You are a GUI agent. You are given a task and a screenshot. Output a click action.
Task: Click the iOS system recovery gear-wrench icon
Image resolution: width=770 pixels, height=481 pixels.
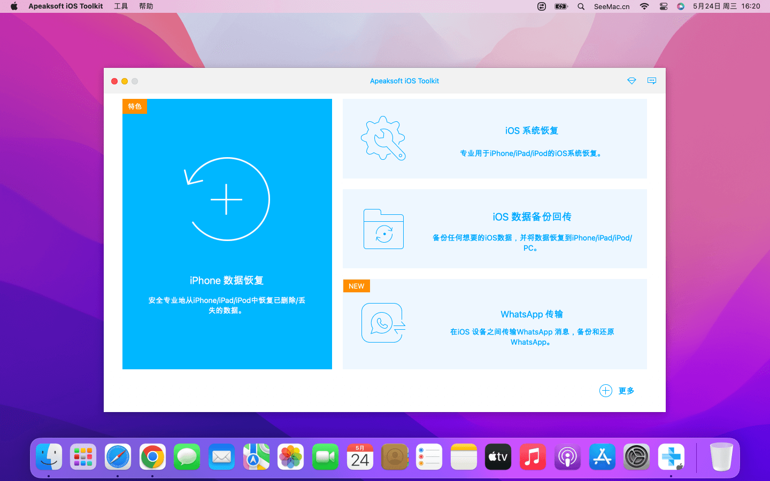click(383, 138)
